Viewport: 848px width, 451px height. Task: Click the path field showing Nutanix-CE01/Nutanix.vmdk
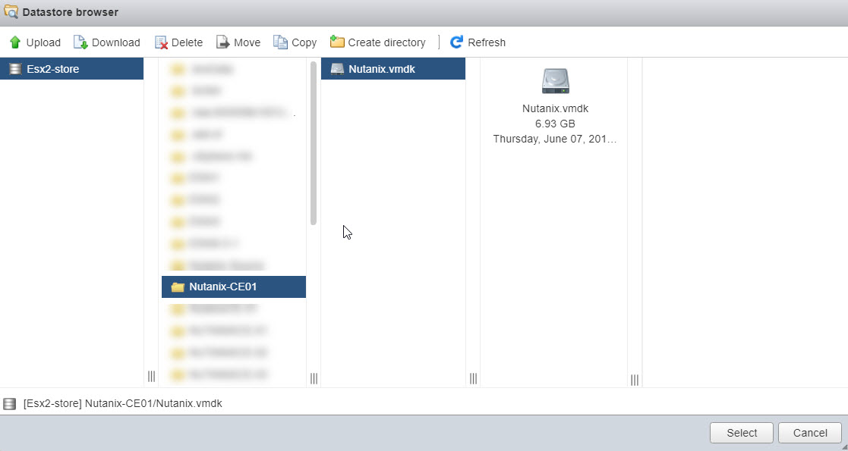point(123,403)
